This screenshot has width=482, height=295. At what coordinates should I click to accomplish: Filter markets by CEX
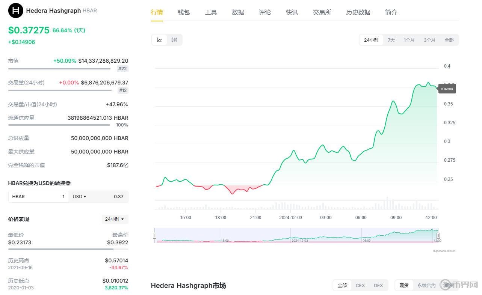pyautogui.click(x=360, y=285)
